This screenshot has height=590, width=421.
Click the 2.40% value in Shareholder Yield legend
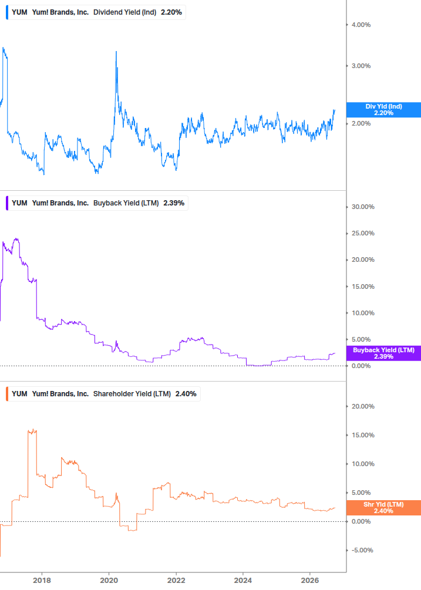186,394
